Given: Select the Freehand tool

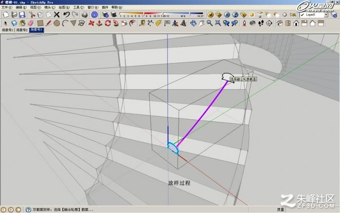Looking at the screenshot, I should point(81,23).
